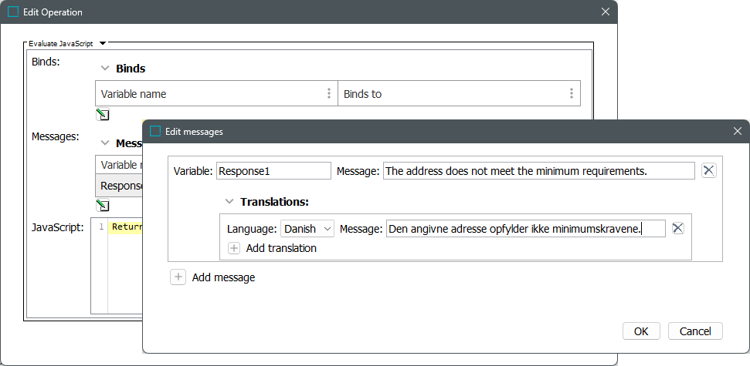Click the plus icon for Add message
The height and width of the screenshot is (366, 750).
(178, 277)
